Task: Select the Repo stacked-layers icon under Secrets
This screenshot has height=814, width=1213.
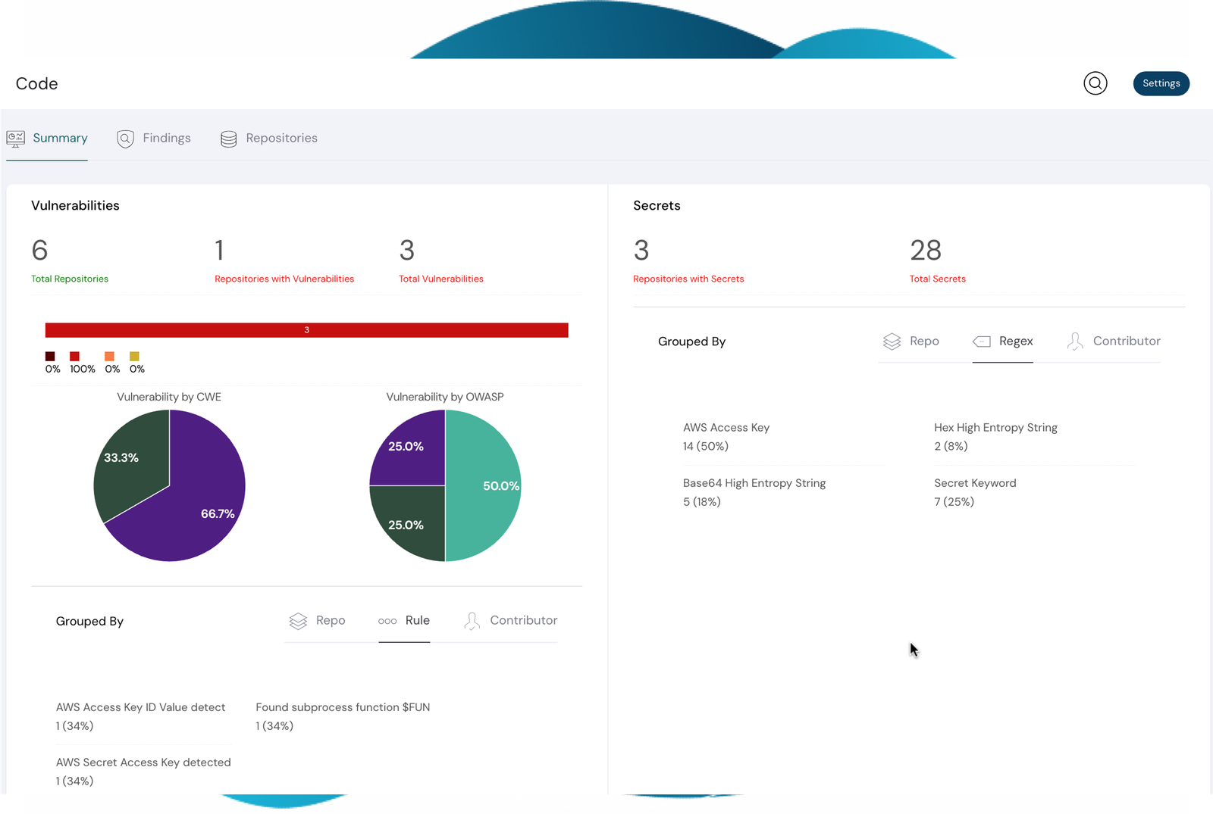Action: pos(892,341)
